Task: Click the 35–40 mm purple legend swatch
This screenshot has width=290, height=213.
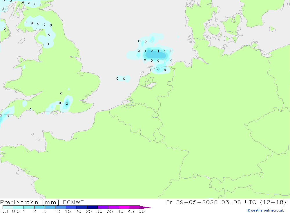Action: (x=113, y=207)
